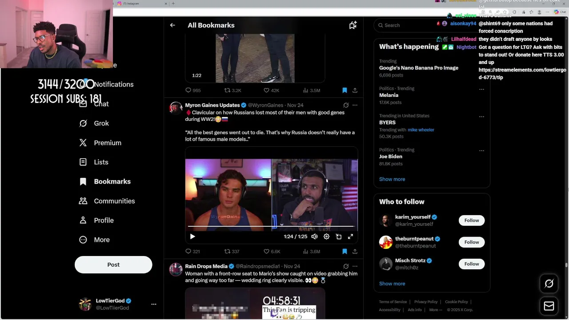Open more options for Joe Biden trend
This screenshot has width=569, height=320.
[x=481, y=151]
